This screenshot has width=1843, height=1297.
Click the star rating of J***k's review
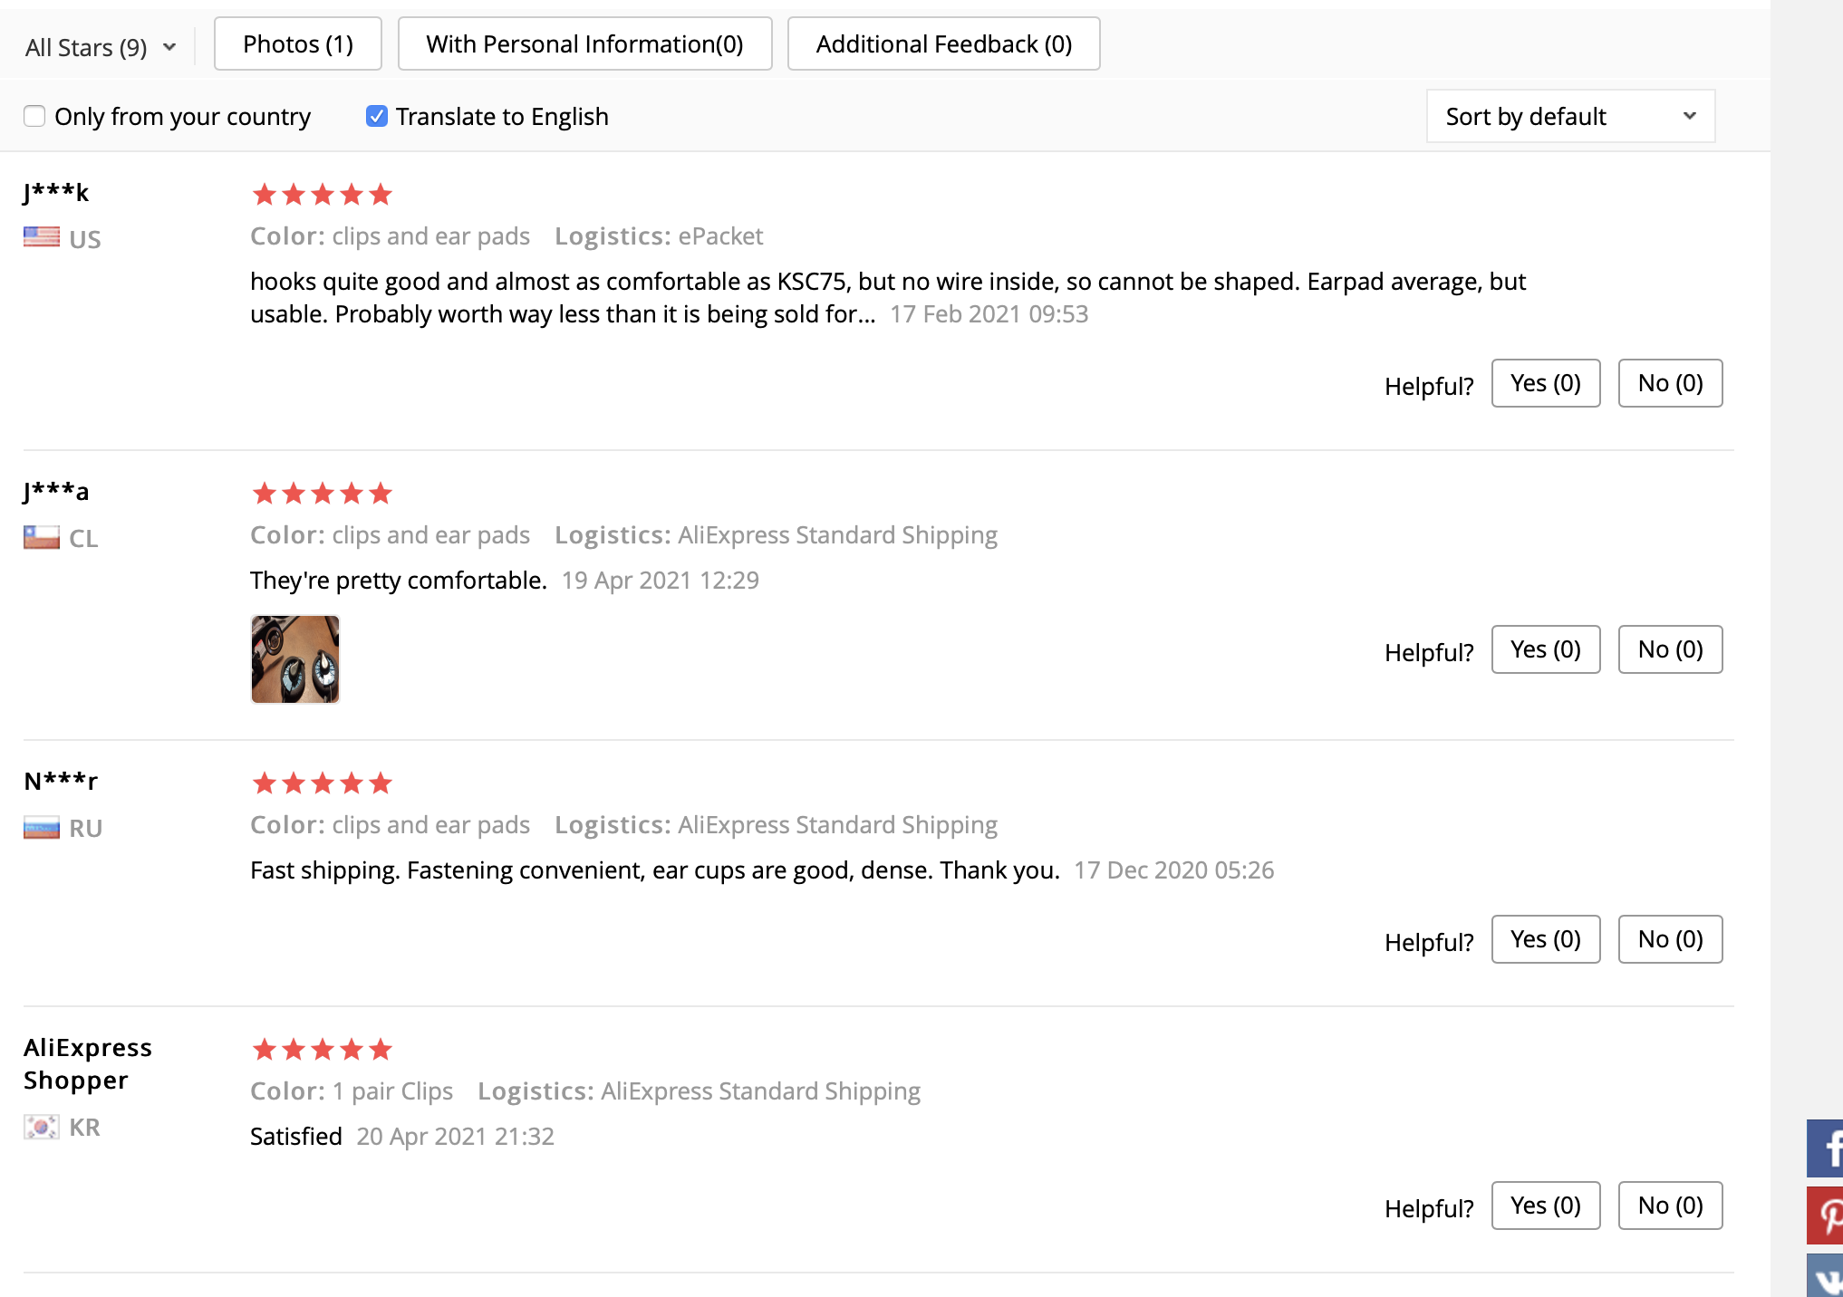click(x=322, y=195)
